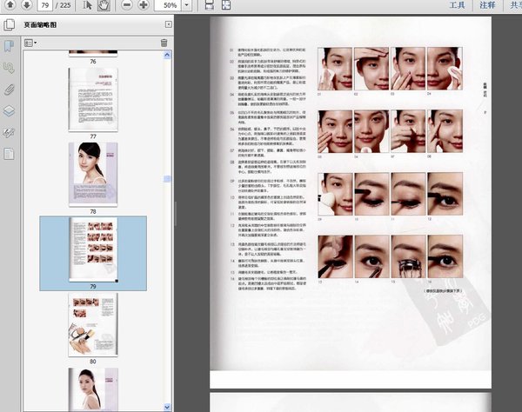Show the Layers panel
The image size is (522, 412).
[x=9, y=110]
